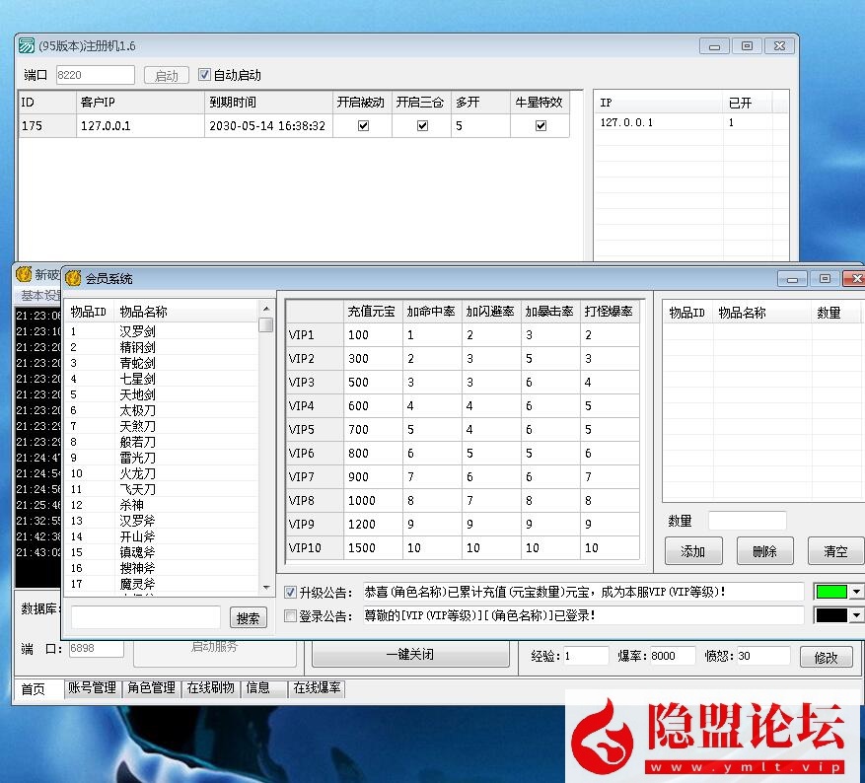Open the upgrade announcement color dropdown
Screen dimensions: 865x783
coord(856,592)
